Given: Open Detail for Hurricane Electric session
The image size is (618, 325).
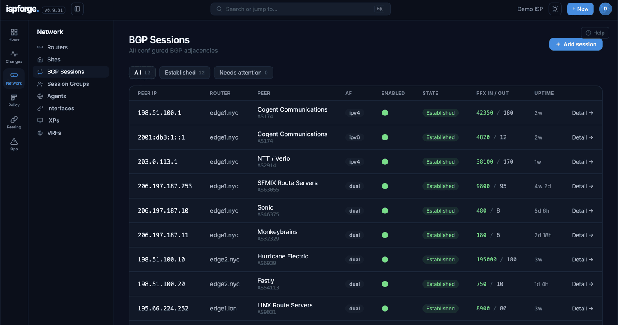Looking at the screenshot, I should point(582,260).
